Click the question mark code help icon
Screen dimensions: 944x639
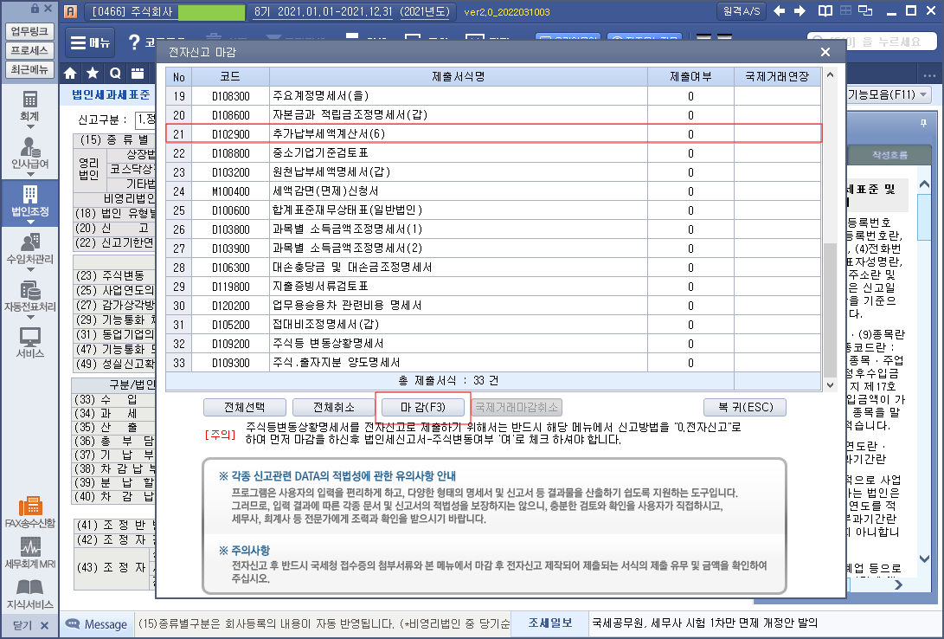tap(134, 42)
